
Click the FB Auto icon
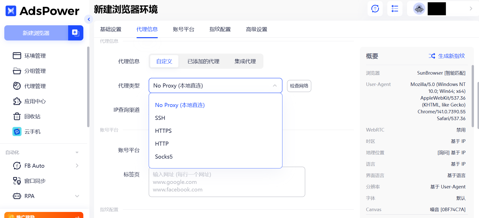click(17, 166)
